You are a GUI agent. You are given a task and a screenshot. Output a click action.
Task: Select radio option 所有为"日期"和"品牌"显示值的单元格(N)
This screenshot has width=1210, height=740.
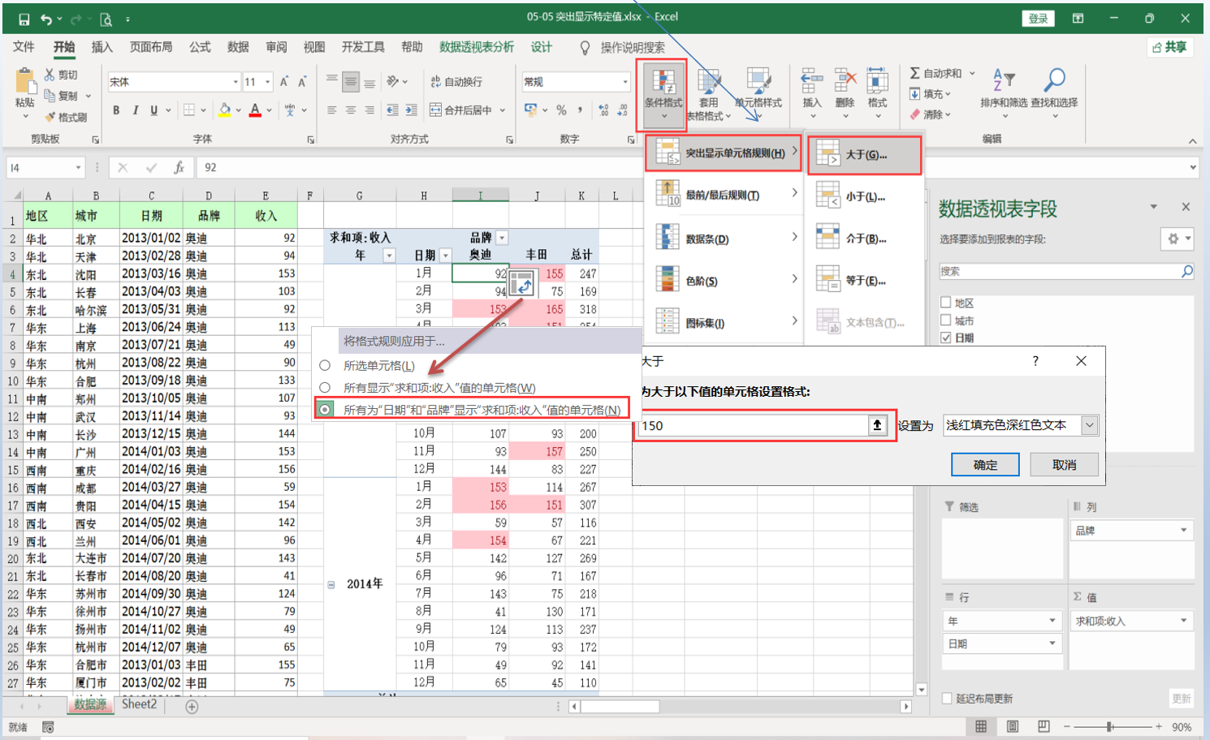pos(325,410)
